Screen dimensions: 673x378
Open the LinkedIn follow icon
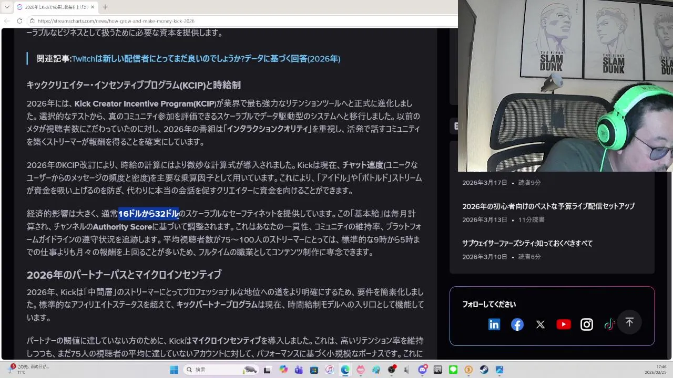(494, 324)
